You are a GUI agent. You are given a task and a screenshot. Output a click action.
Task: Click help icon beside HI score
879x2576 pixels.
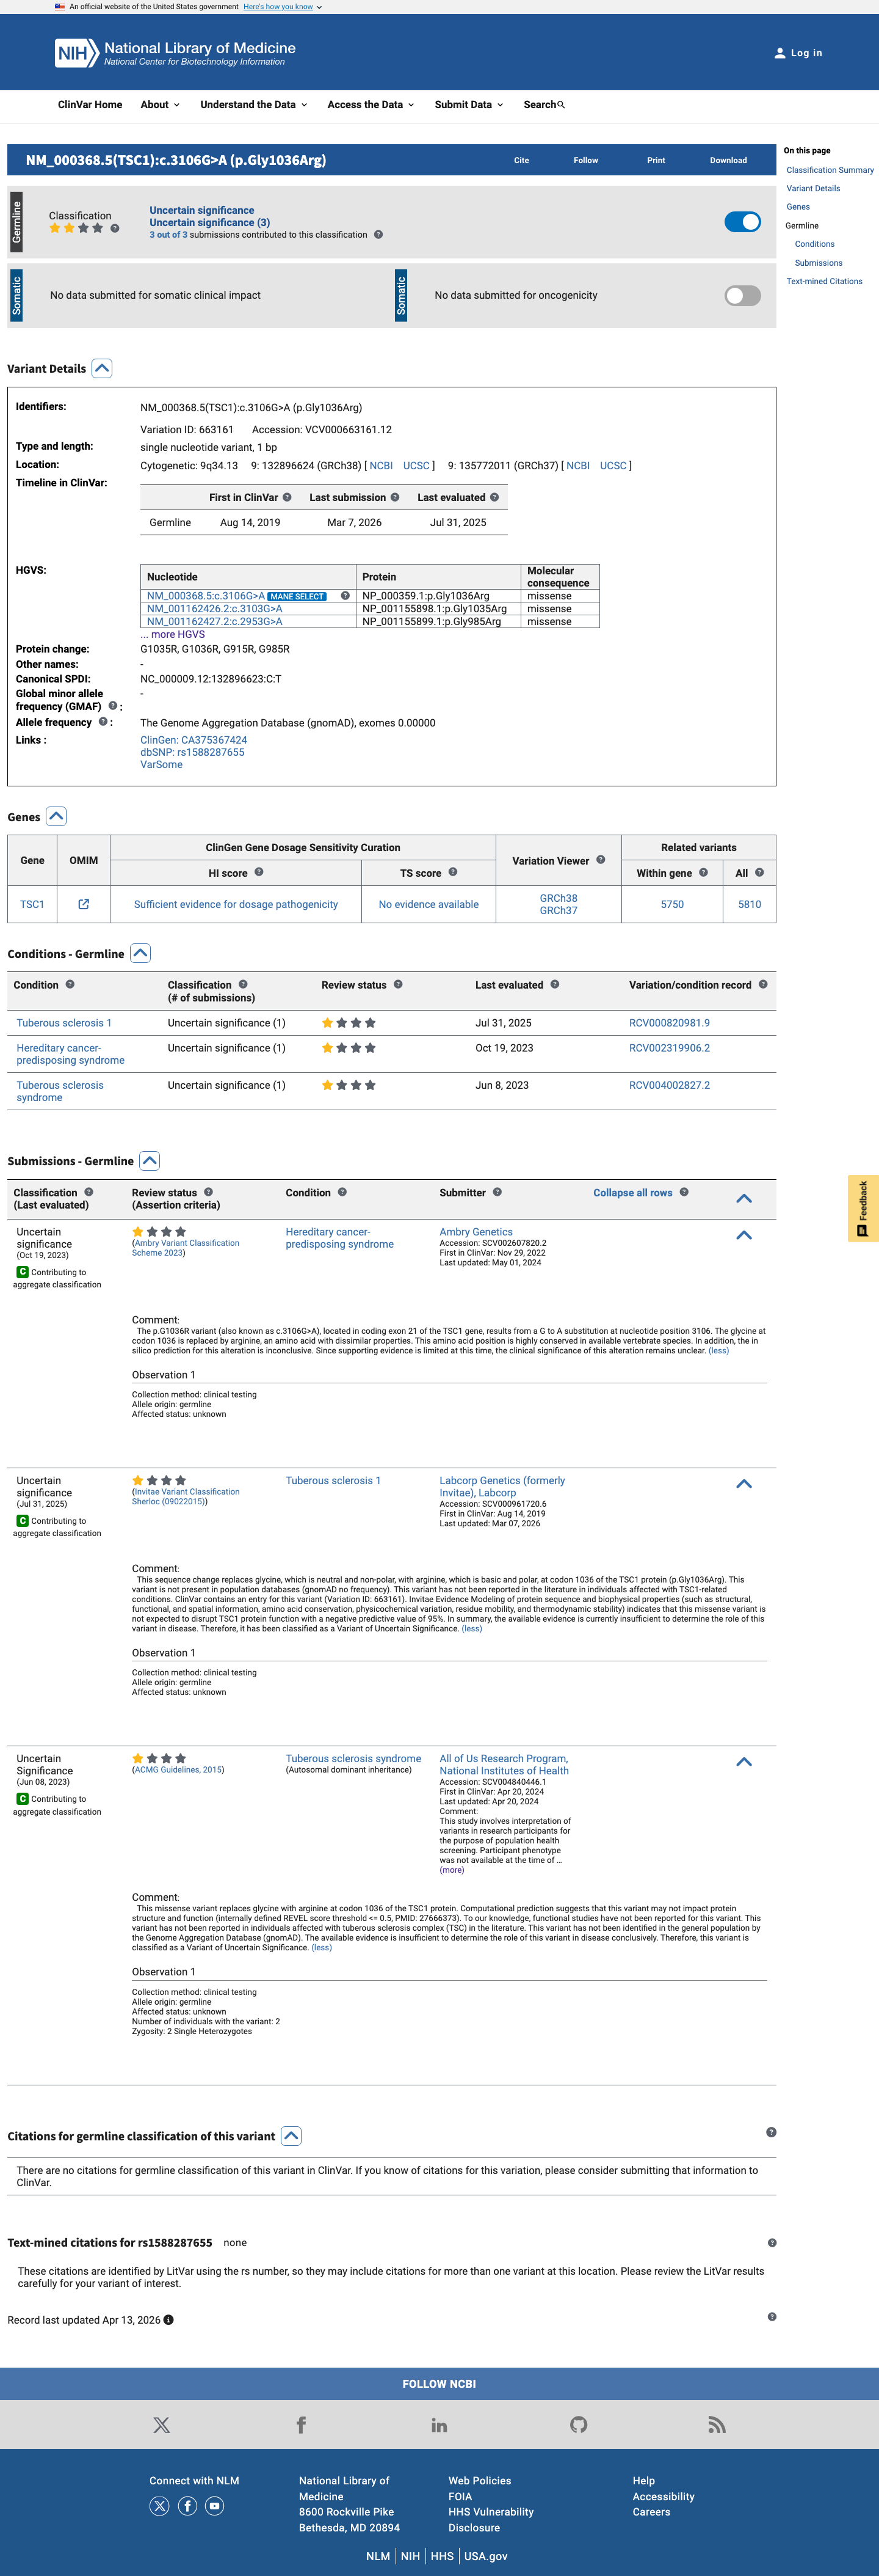click(x=259, y=872)
